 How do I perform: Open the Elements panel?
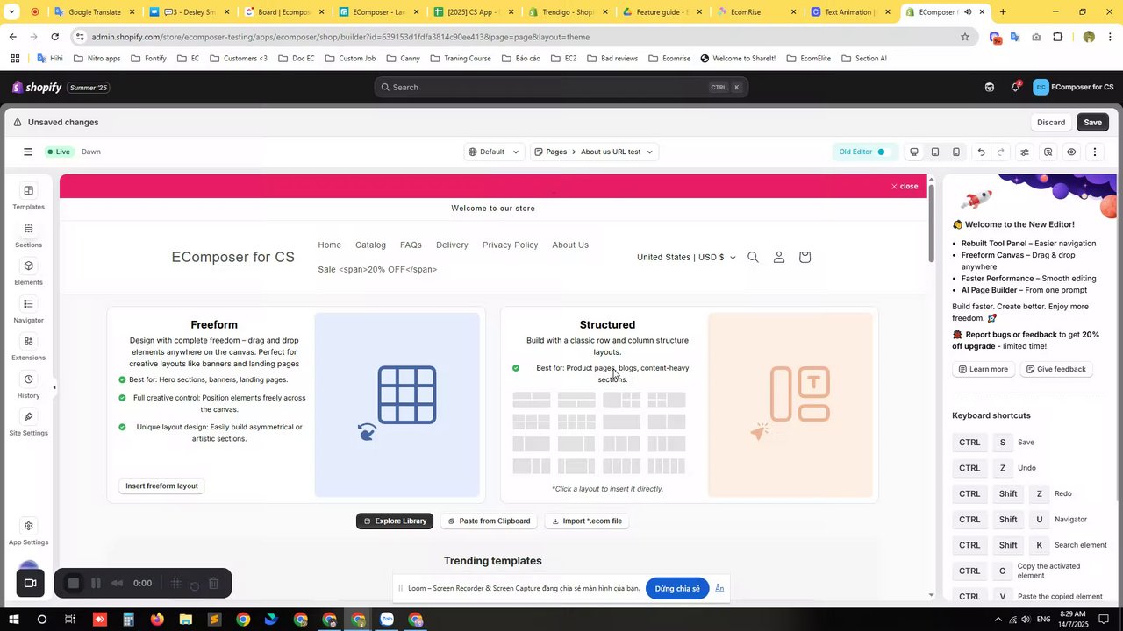28,273
